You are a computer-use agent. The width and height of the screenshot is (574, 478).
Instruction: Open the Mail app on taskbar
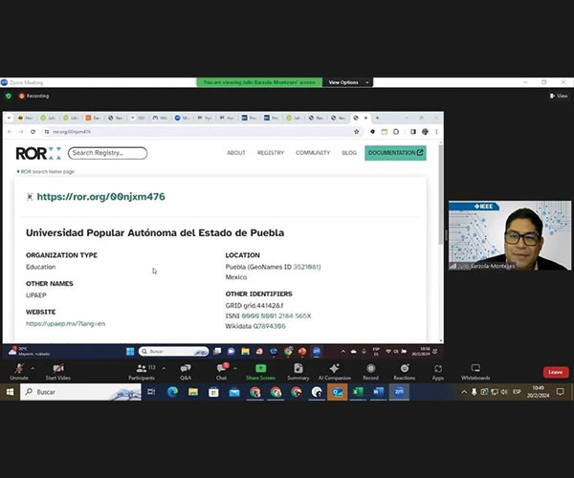tap(234, 392)
